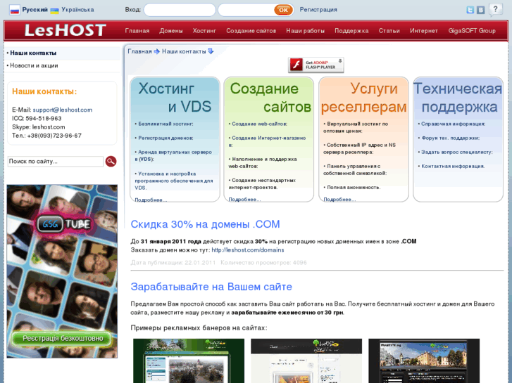This screenshot has width=512, height=383.
Task: Click Подробнее in the Услуги реселлерам card
Action: coord(339,199)
